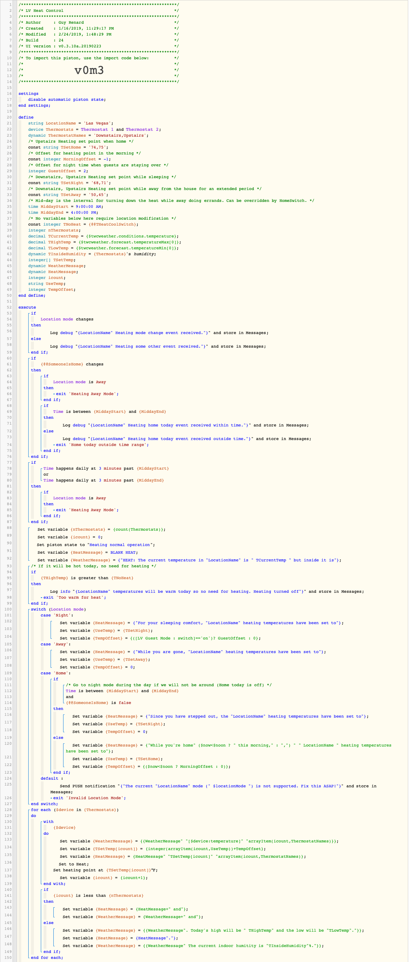Click ThermostatNames value 'Downstairs,Upstairs'
This screenshot has width=411, height=962.
coord(121,136)
